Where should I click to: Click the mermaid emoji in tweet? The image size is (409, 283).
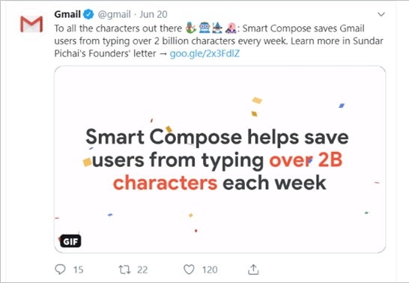pos(191,28)
